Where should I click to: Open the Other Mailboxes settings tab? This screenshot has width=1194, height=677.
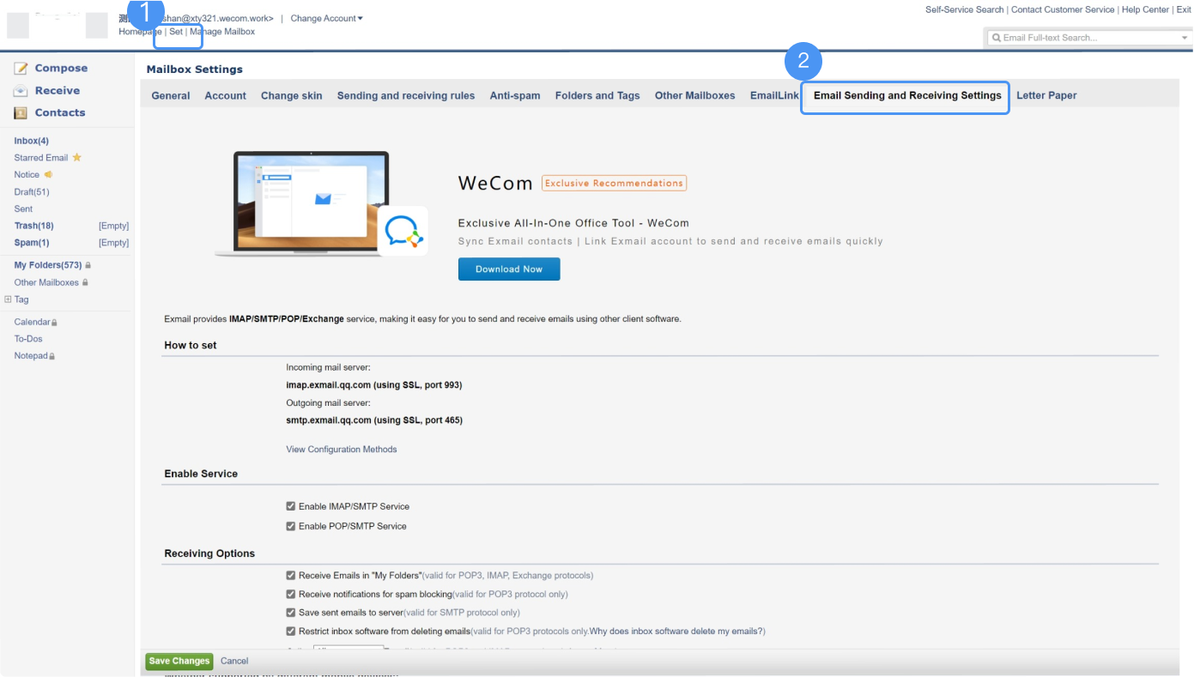coord(695,96)
